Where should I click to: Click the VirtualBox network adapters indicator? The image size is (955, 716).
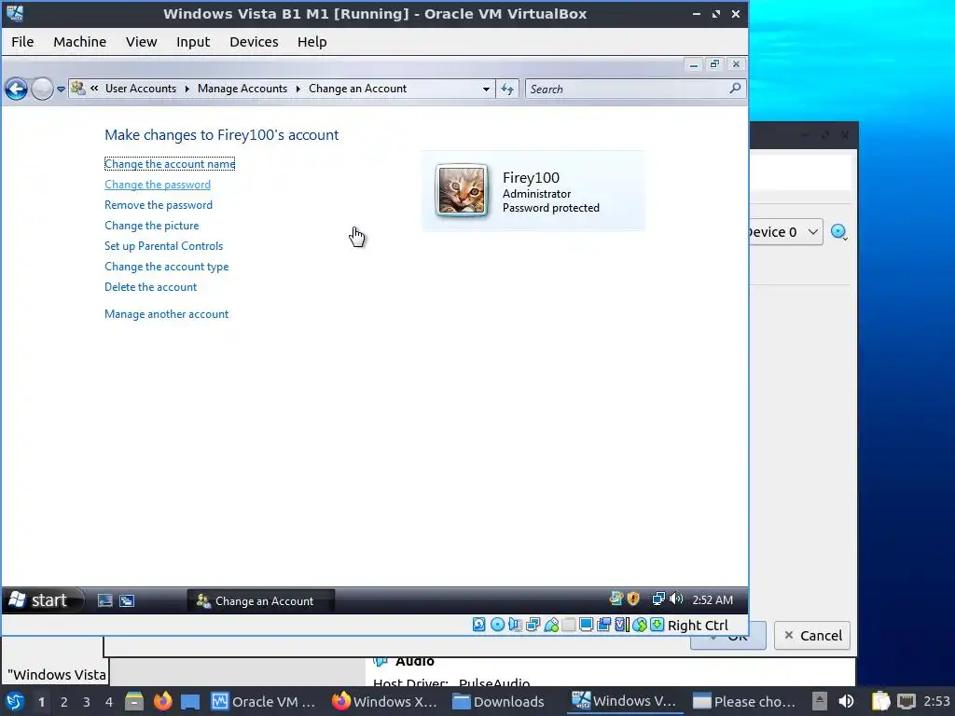tap(533, 625)
